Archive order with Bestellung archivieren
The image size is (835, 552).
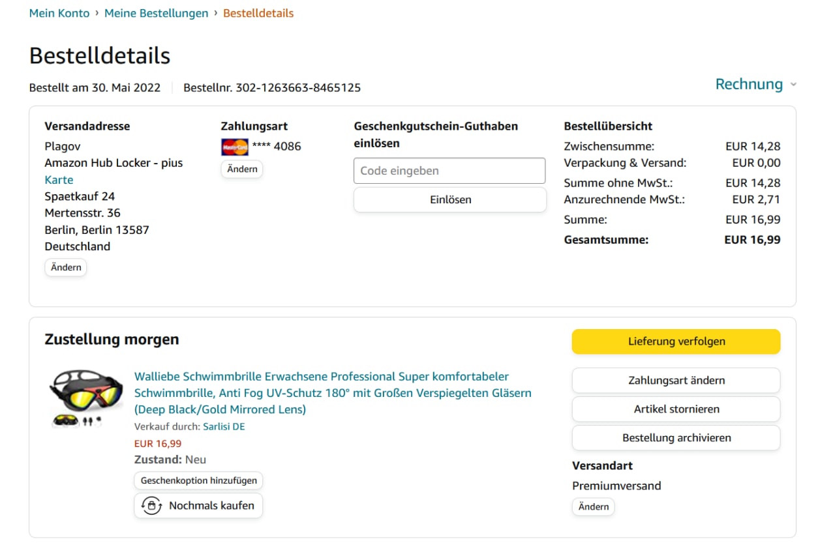(x=676, y=438)
